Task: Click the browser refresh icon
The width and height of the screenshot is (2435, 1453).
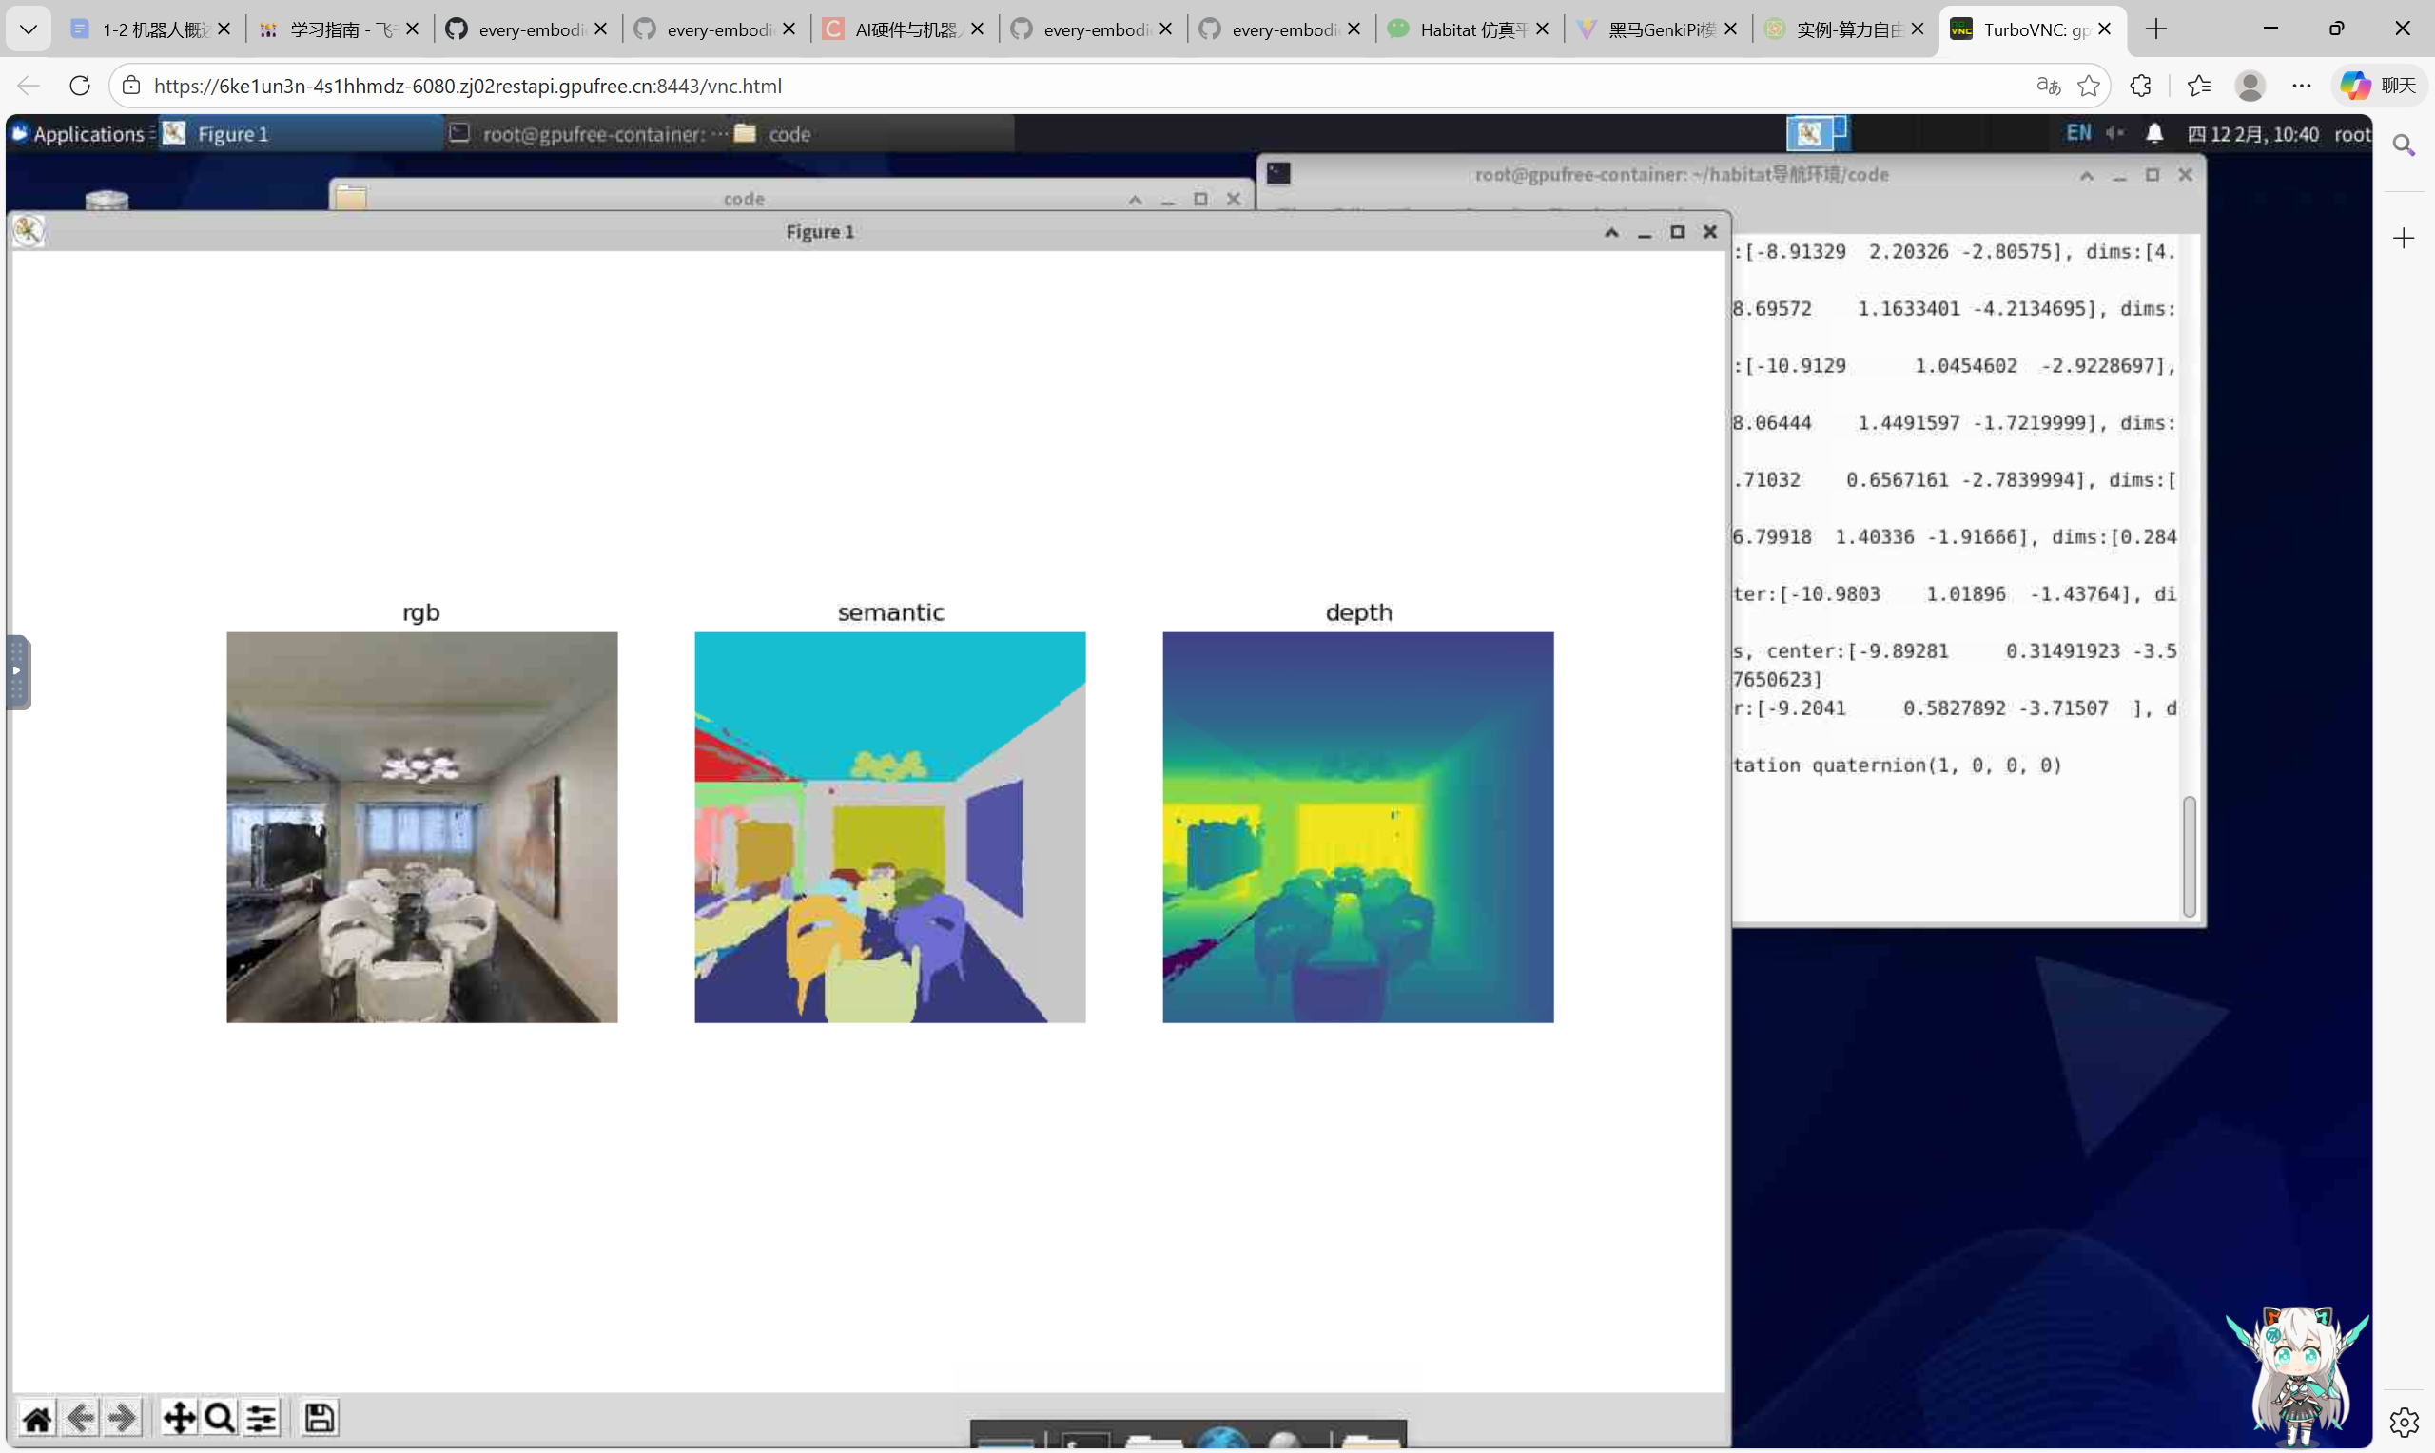Action: click(80, 87)
